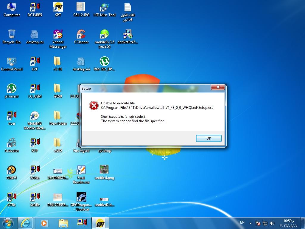Select the untitled2.b... file icon
Screen dimensions: 305x229
coord(105,202)
